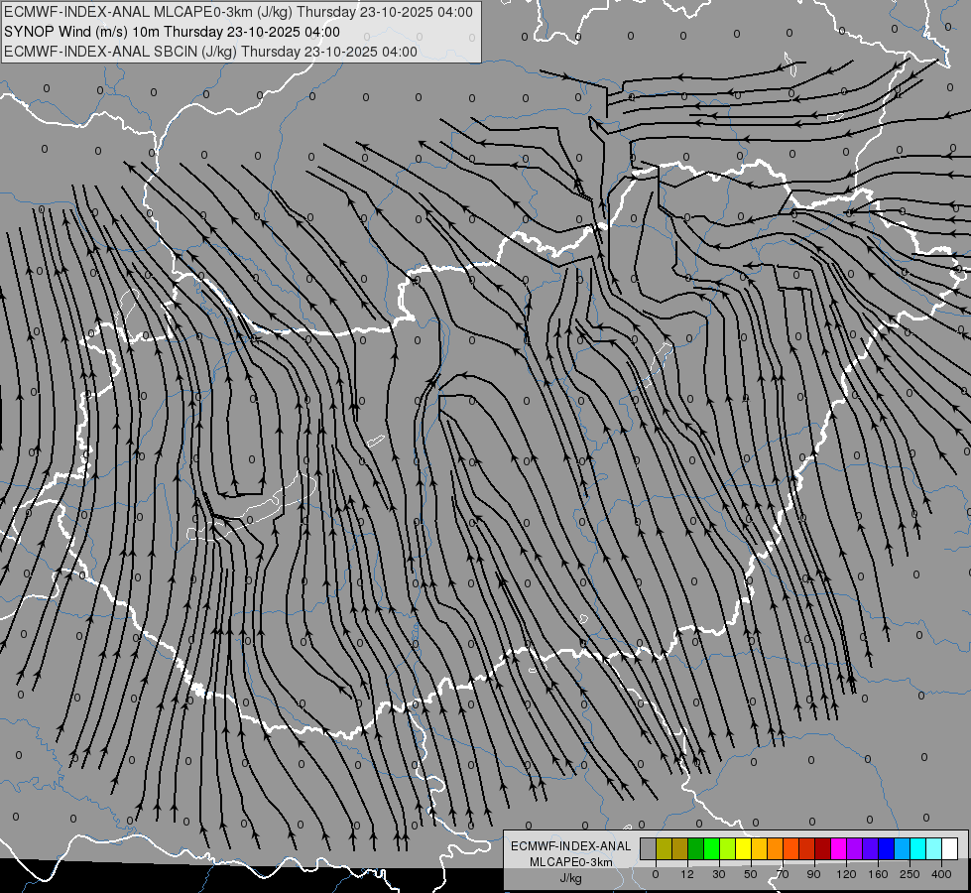
Task: Pick the pure blue legend swatch
Action: (x=886, y=848)
